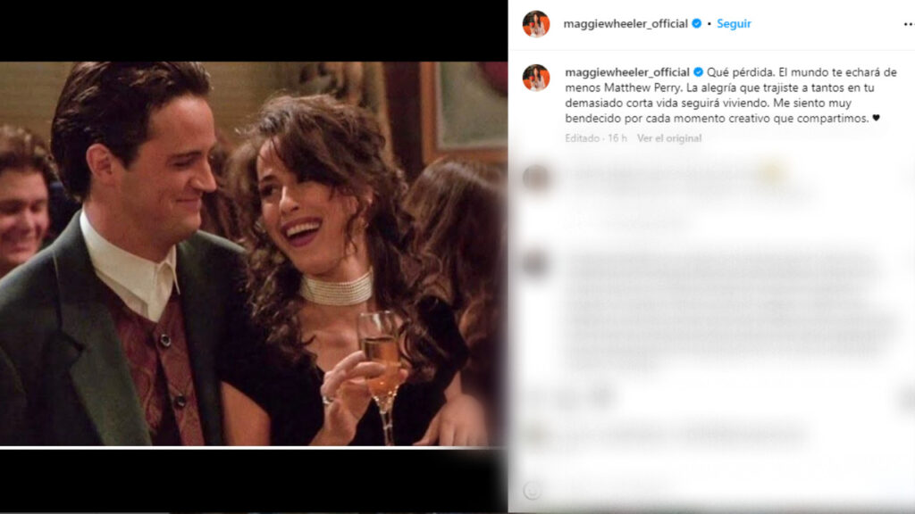
Task: Click the second blurred commenter's avatar
Action: tap(536, 264)
